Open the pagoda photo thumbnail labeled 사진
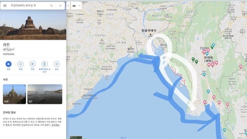Viewport: 247px width, 139px height. [x=14, y=94]
